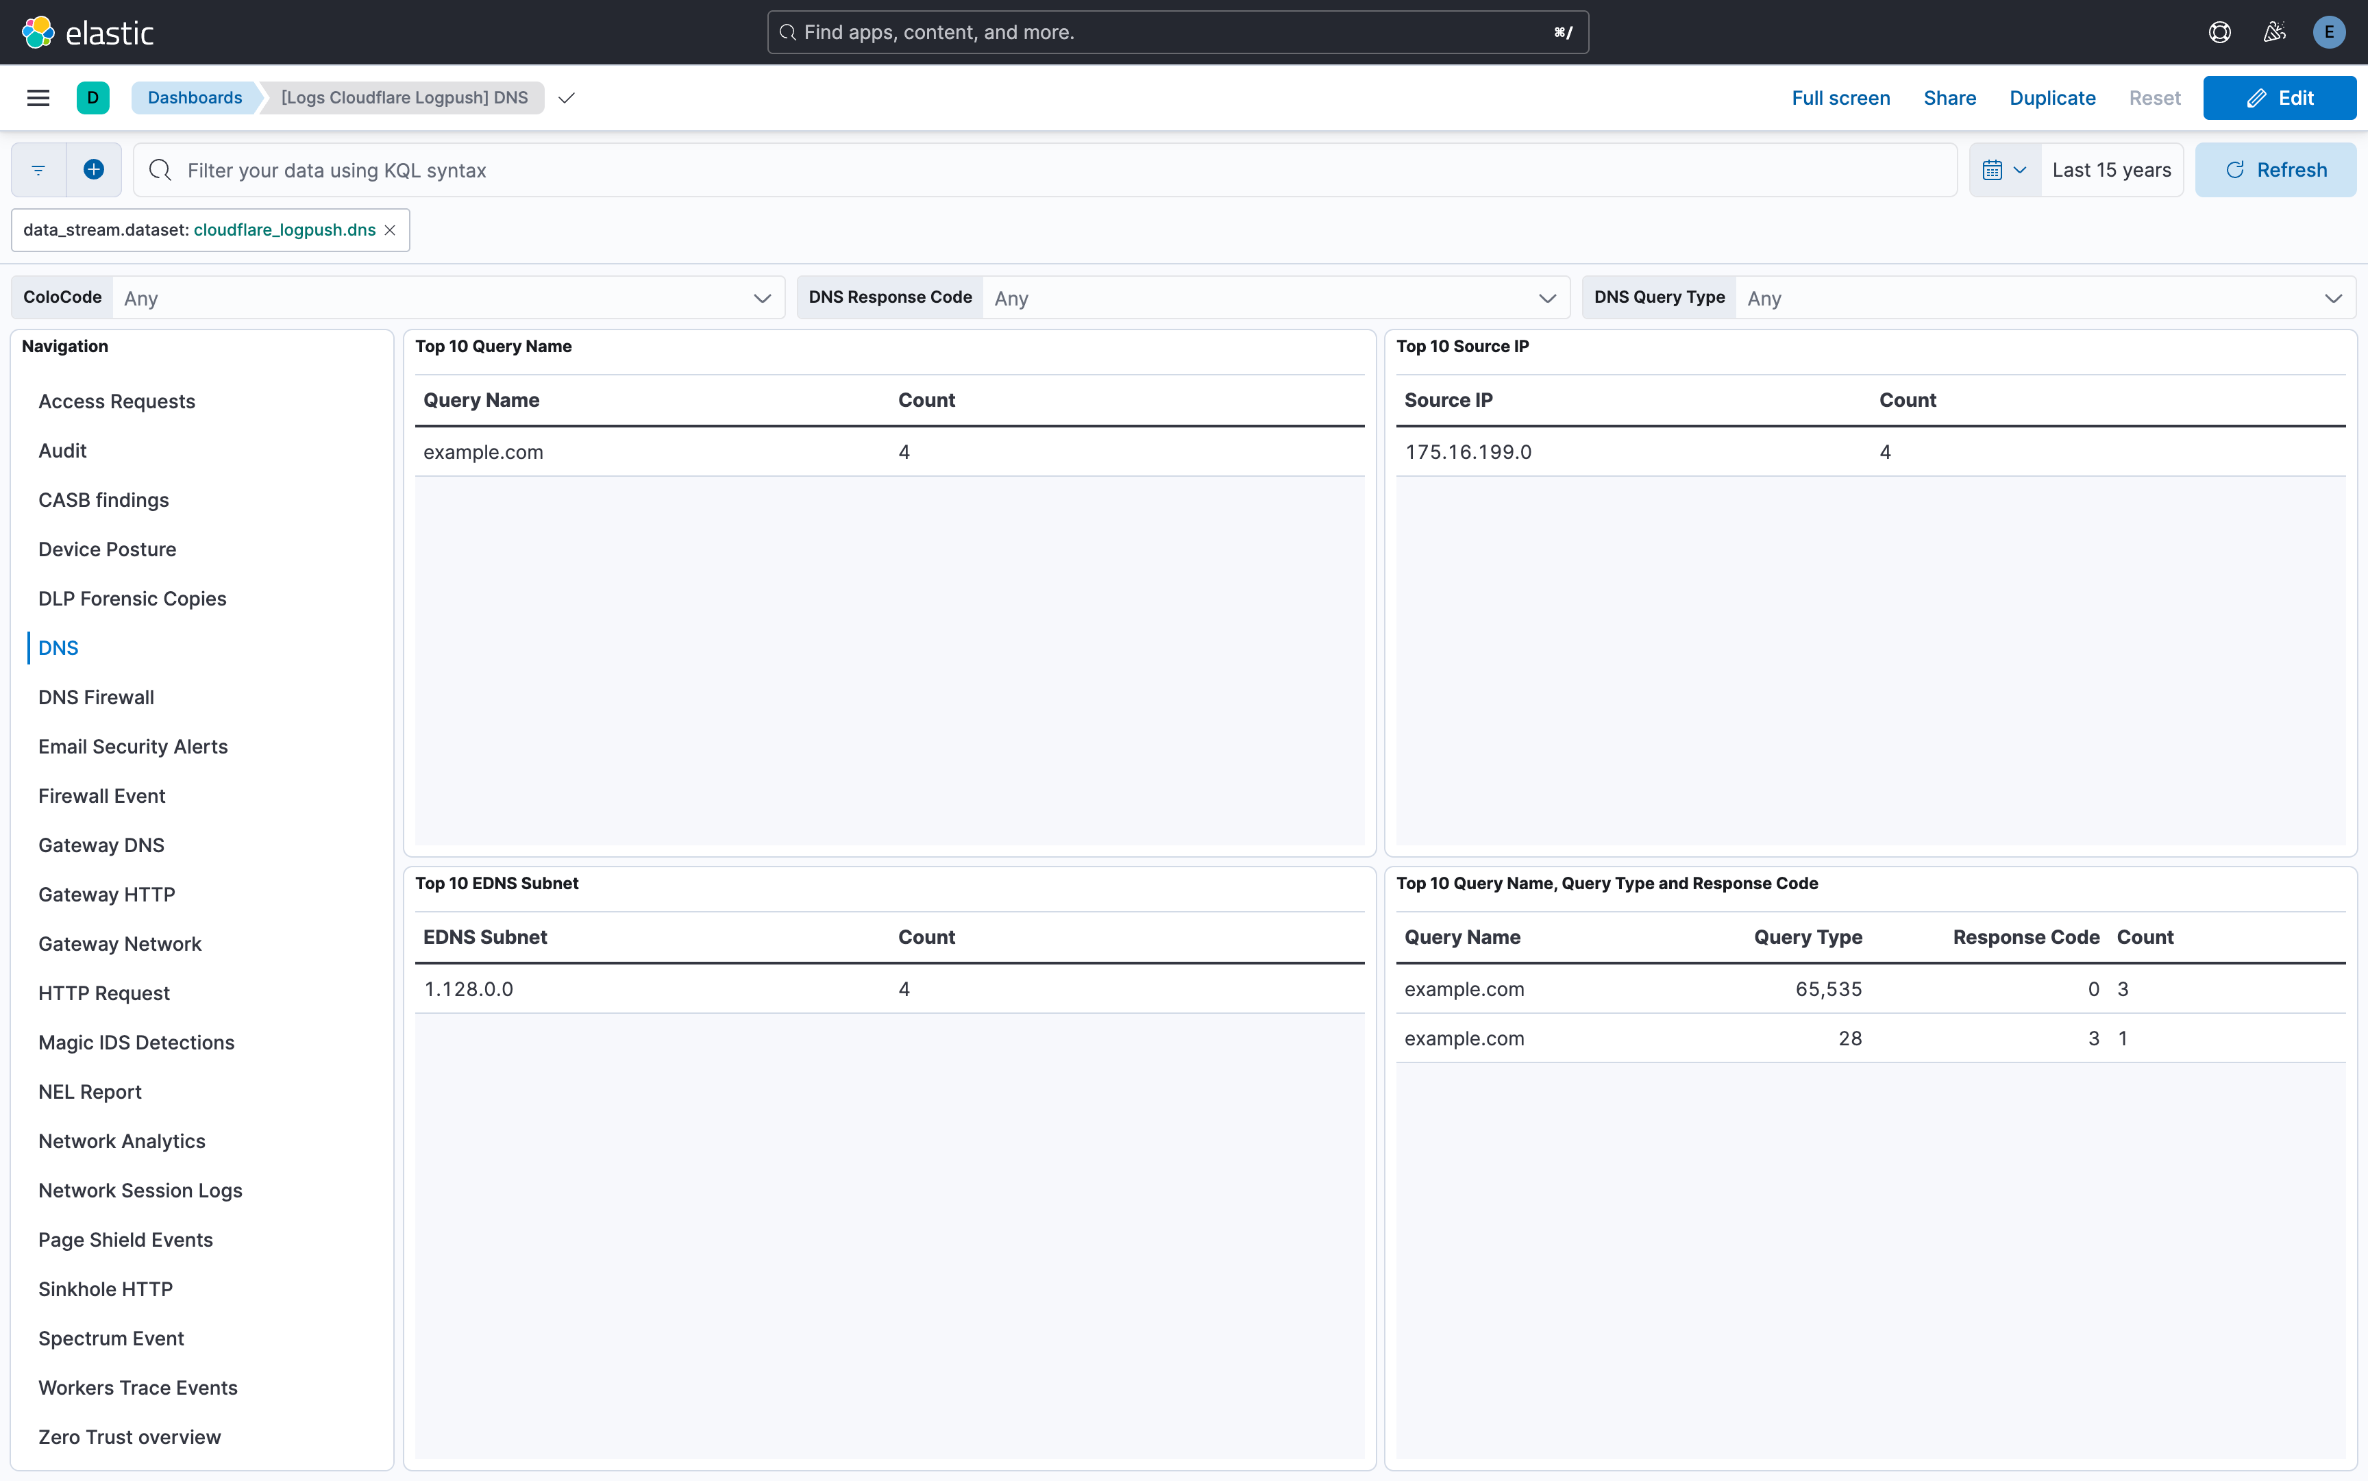Screen dimensions: 2368x1481
Task: Open Zero Trust overview navigation link
Action: [x=130, y=1437]
